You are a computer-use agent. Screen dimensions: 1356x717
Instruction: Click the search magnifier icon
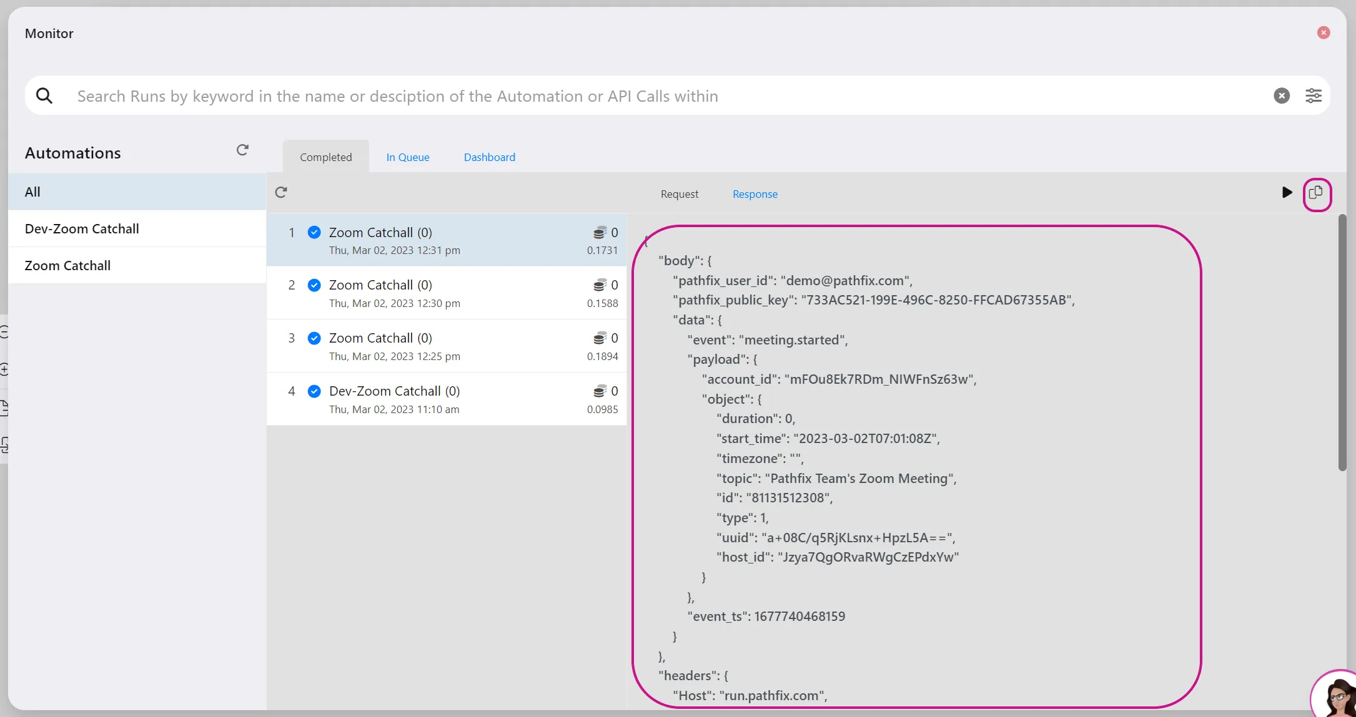[x=44, y=95]
